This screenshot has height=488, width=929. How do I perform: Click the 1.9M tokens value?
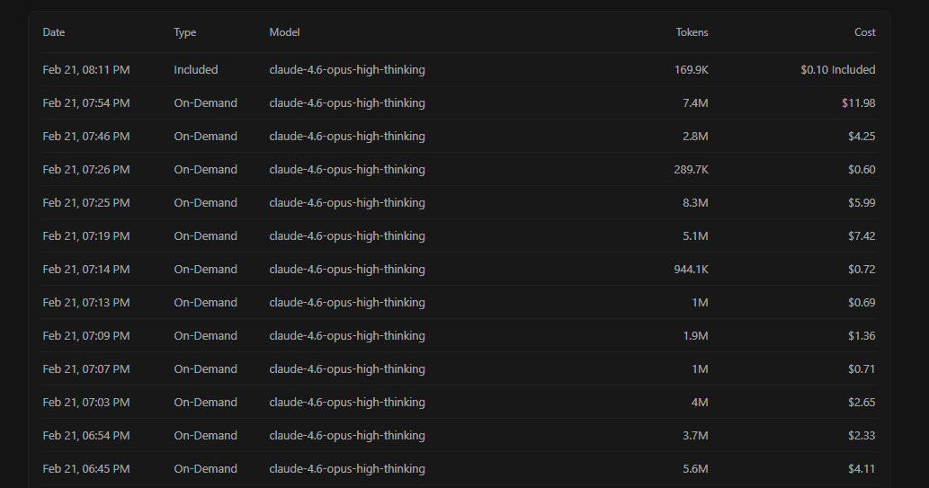tap(695, 335)
